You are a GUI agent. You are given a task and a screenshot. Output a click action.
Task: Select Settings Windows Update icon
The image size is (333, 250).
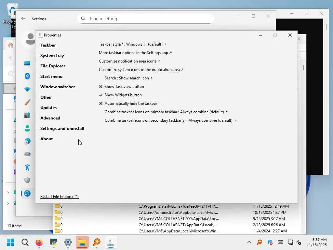[x=27, y=193]
